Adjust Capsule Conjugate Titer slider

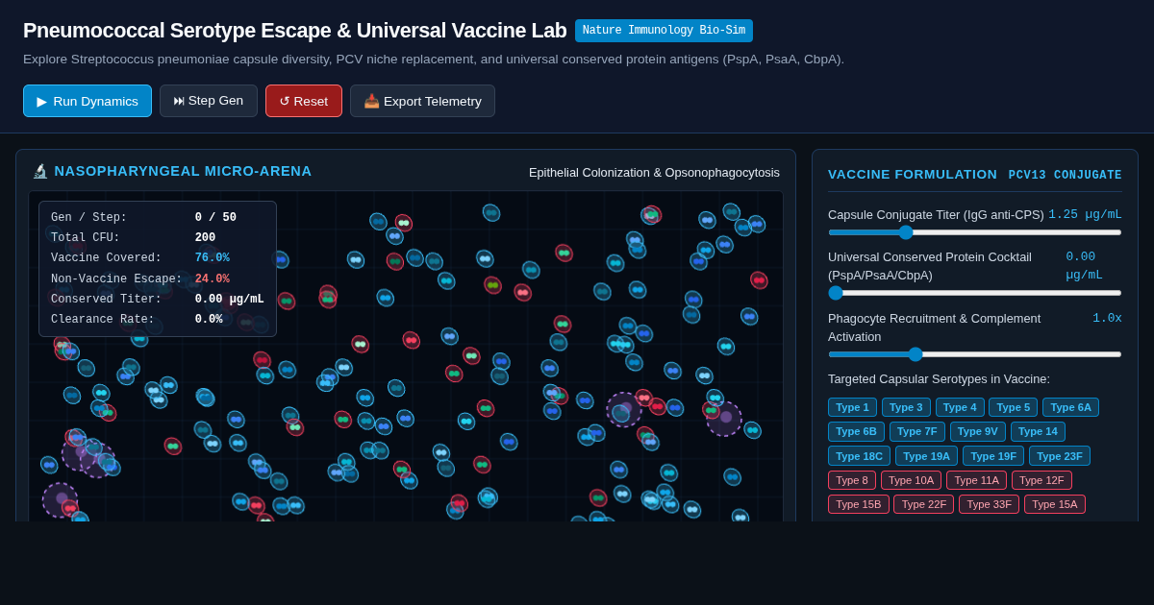pos(974,231)
